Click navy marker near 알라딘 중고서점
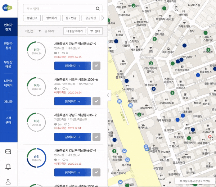Screen dimensions: 216x187 point(126,81)
